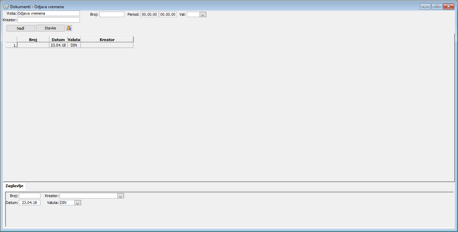The height and width of the screenshot is (232, 458).
Task: Click the Datum column header
Action: (58, 40)
